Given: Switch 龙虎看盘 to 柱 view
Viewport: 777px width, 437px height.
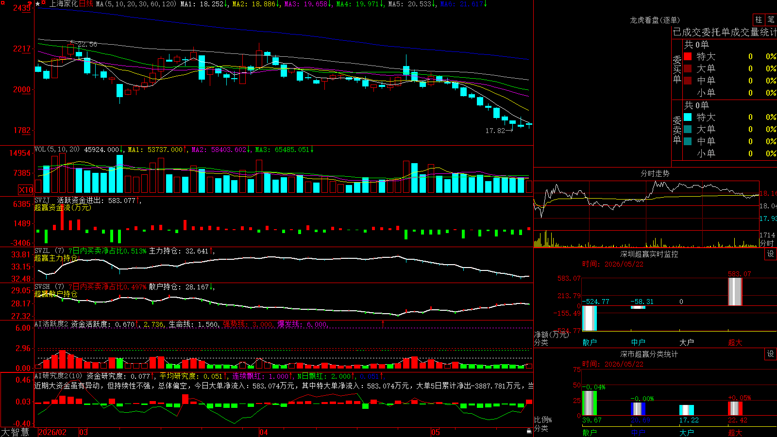Looking at the screenshot, I should [759, 20].
